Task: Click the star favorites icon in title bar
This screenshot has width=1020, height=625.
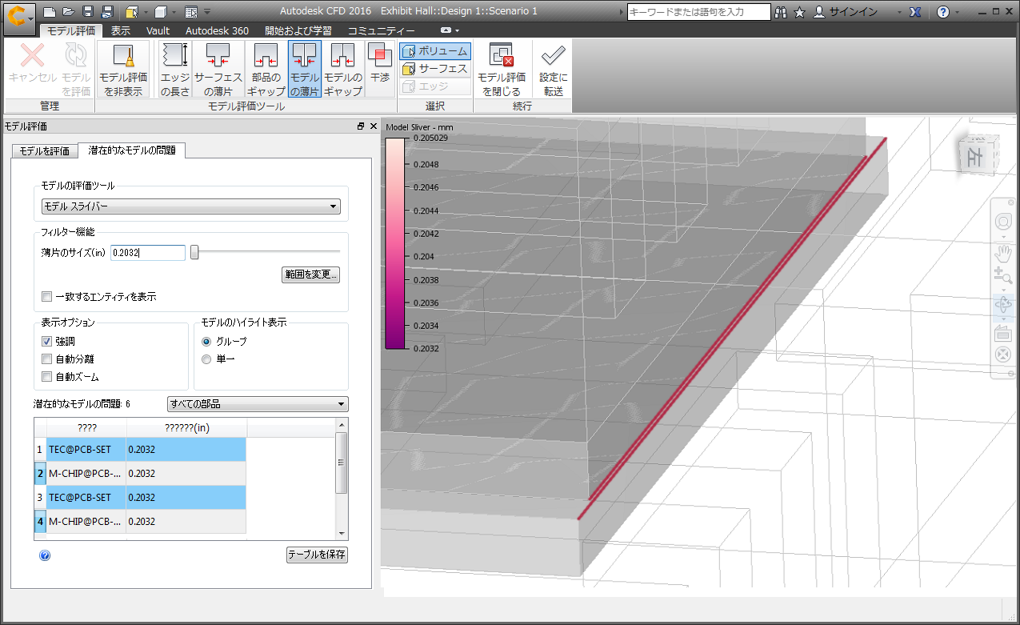Action: tap(799, 12)
